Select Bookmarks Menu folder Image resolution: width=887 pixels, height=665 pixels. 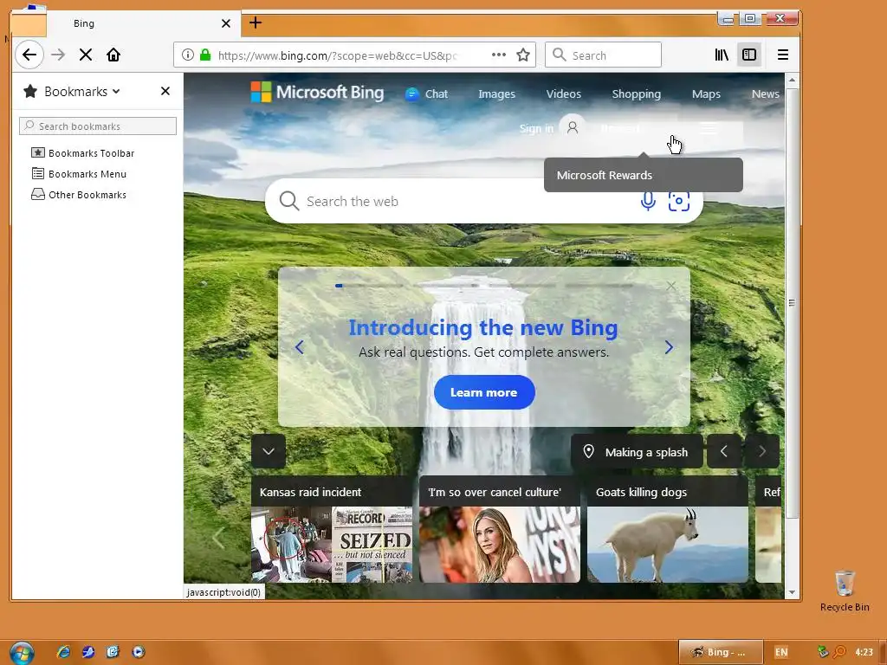point(79,174)
